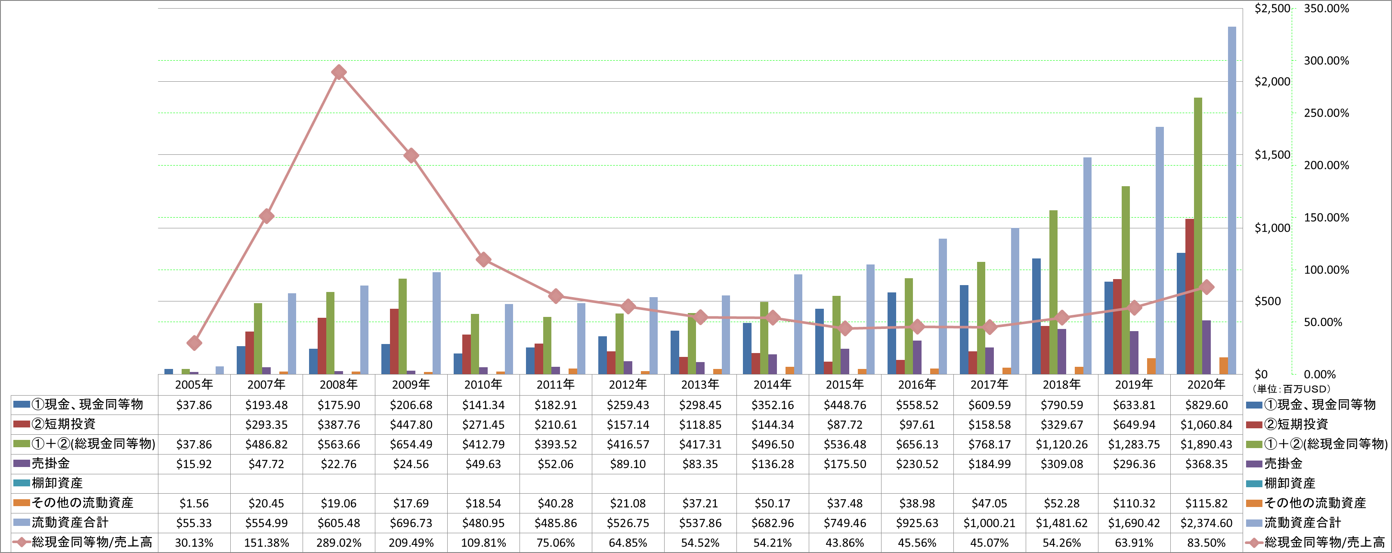Select the cell $368.35
Screen dimensions: 1392x553
click(1206, 464)
